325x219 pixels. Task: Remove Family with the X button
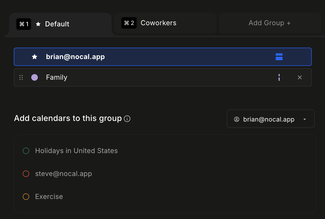pyautogui.click(x=299, y=77)
